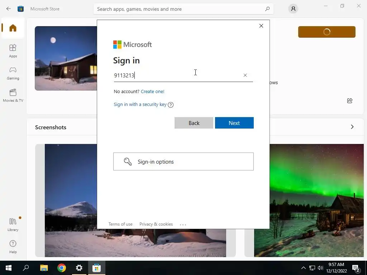Open network status tray icon
367x275 pixels.
pos(312,268)
